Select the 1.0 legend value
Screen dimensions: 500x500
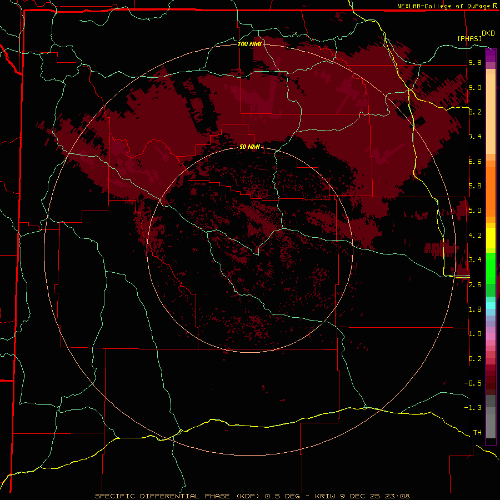(x=475, y=334)
